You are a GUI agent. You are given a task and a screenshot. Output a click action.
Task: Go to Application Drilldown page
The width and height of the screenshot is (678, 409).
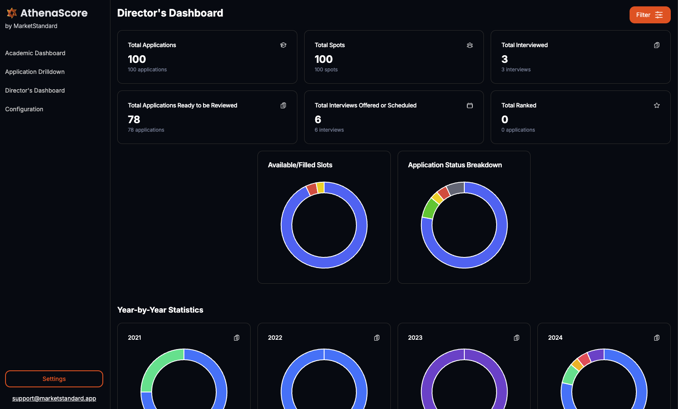pos(35,72)
